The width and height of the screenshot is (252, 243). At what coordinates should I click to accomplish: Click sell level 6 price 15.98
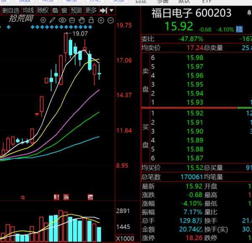[x=195, y=58]
